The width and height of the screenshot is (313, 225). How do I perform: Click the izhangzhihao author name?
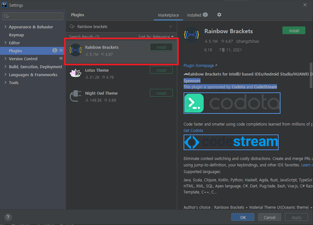248,41
